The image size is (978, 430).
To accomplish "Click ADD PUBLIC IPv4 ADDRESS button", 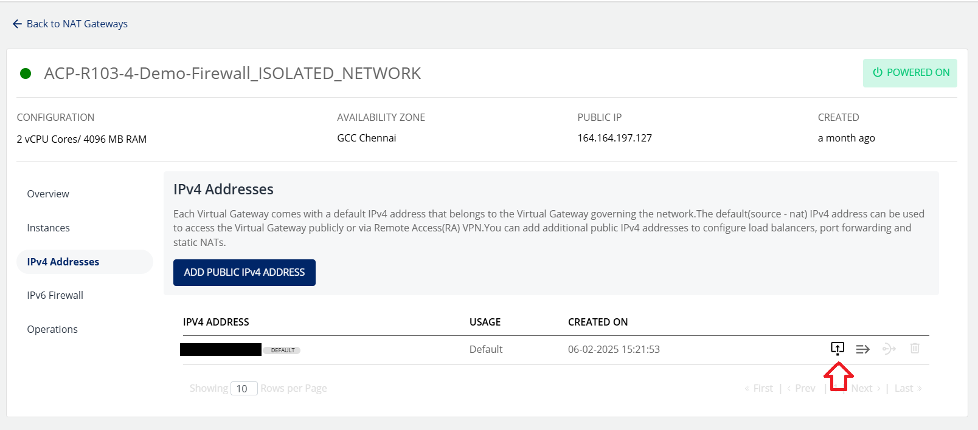I will (x=244, y=272).
